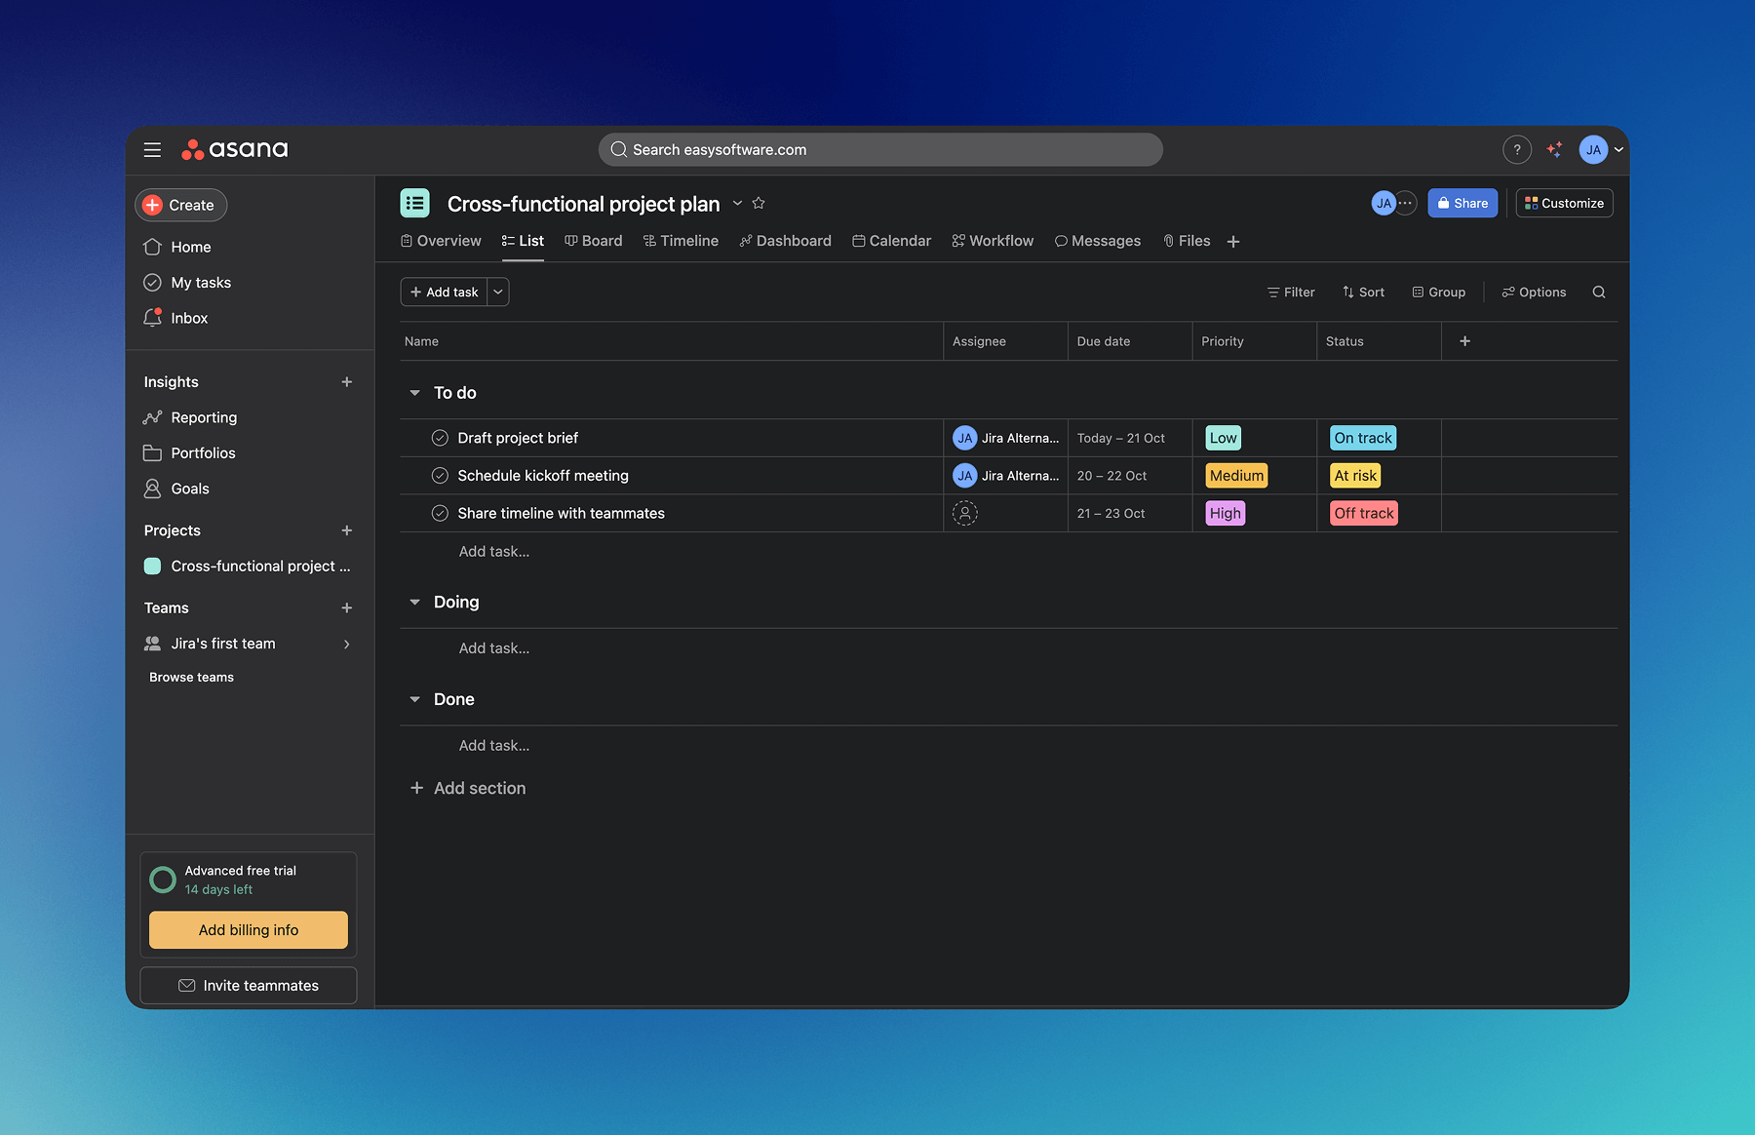Screen dimensions: 1755x1135
Task: Open Inbox with the bell icon
Action: (x=153, y=318)
